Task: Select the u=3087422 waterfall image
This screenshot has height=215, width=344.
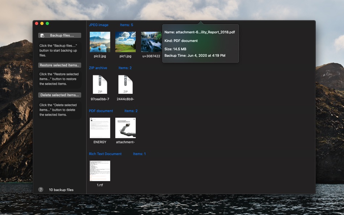Action: coord(151,42)
